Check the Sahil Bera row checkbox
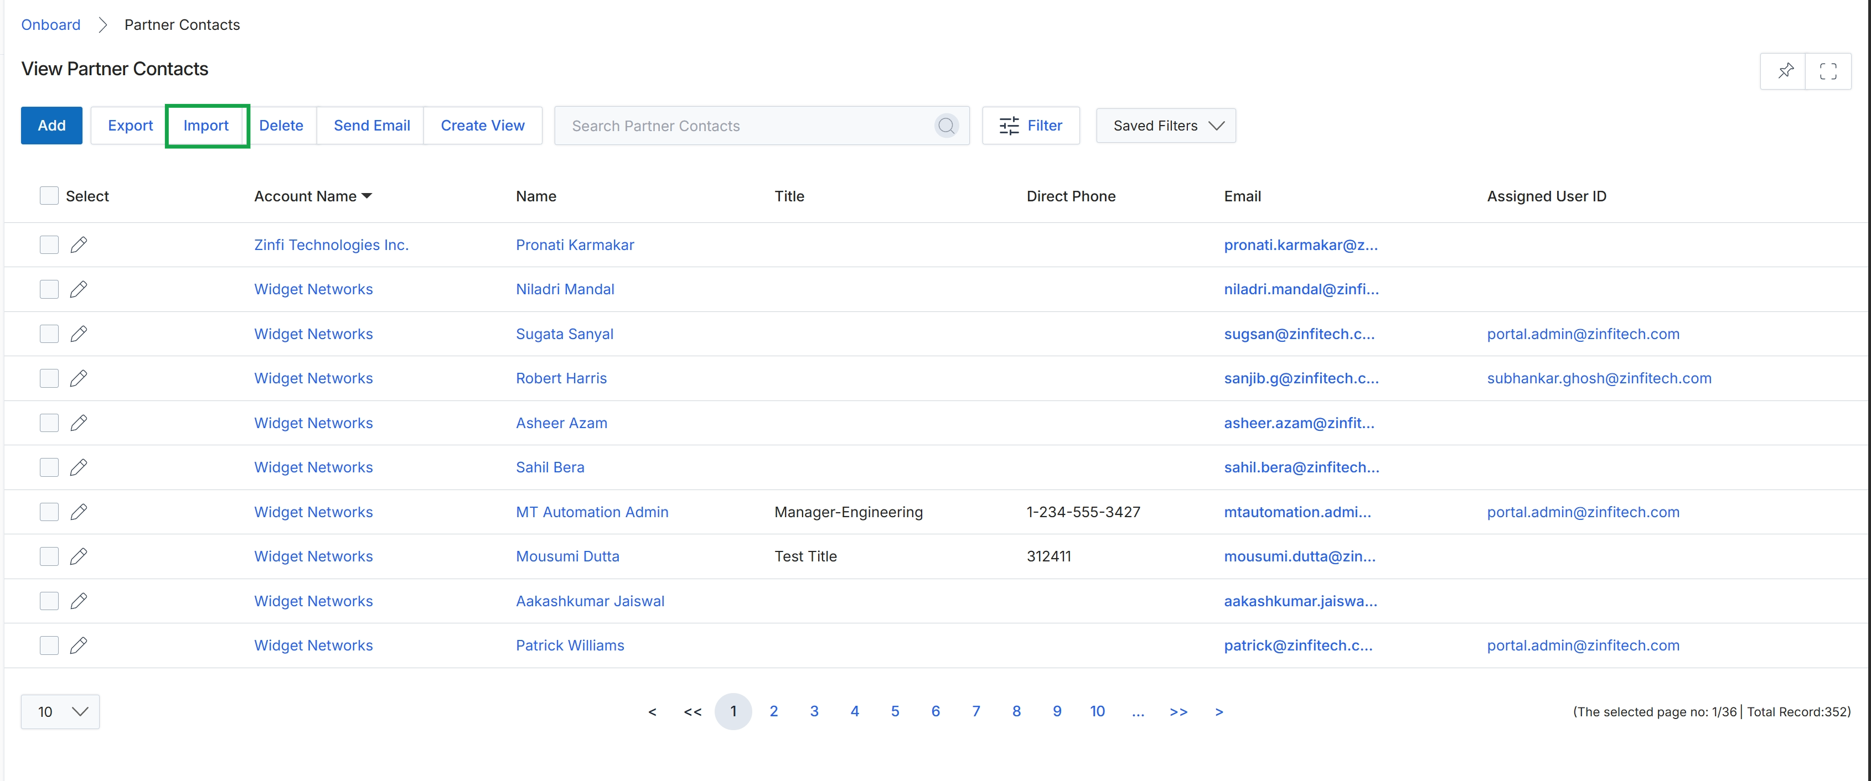This screenshot has width=1871, height=781. click(49, 467)
